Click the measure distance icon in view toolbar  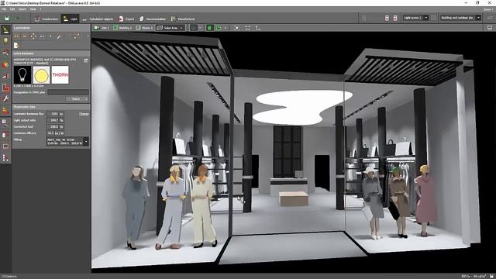(x=247, y=28)
